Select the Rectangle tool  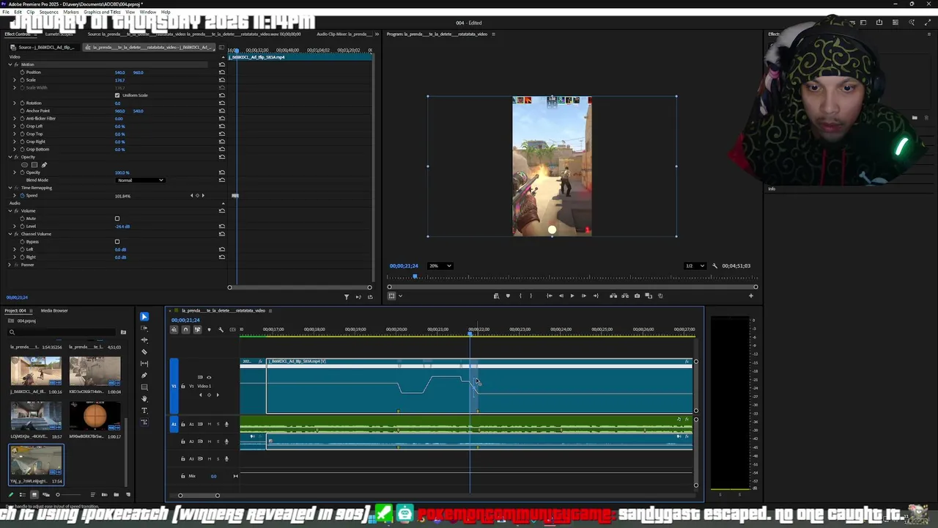pyautogui.click(x=144, y=387)
